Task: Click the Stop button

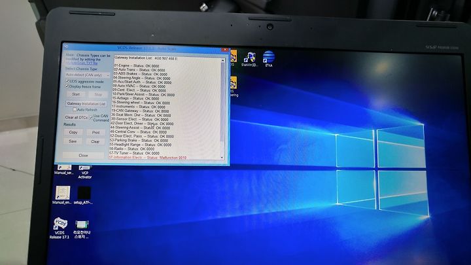Action: point(98,94)
